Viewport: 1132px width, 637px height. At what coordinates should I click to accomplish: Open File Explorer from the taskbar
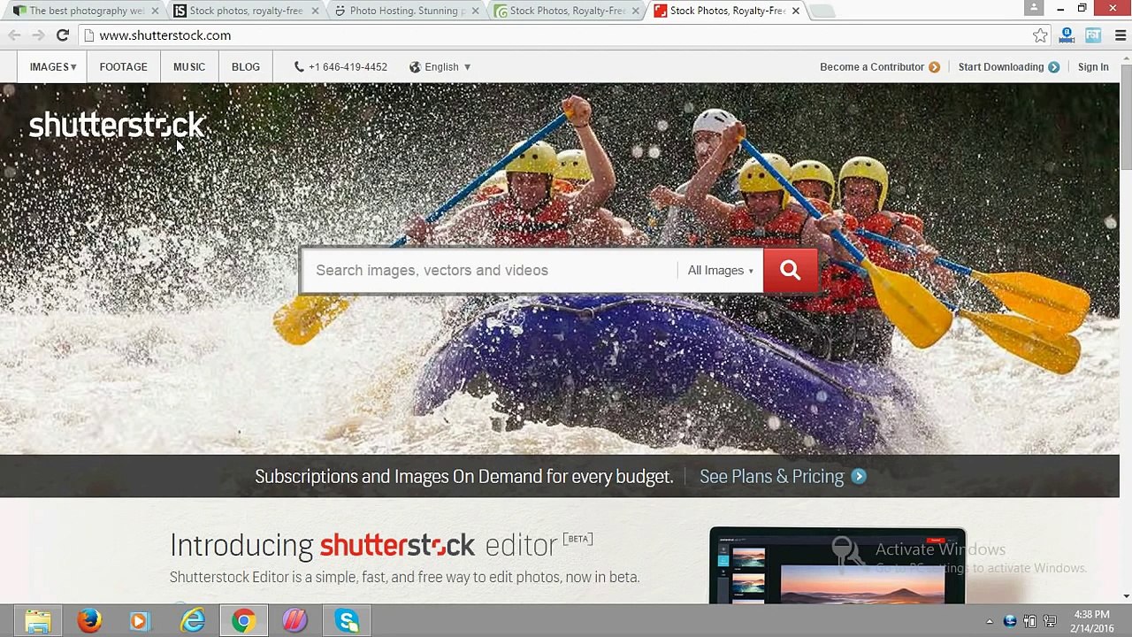[x=37, y=621]
